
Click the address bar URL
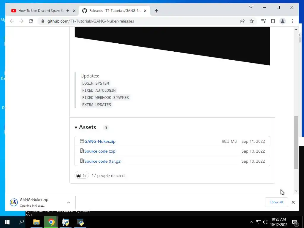pyautogui.click(x=91, y=21)
